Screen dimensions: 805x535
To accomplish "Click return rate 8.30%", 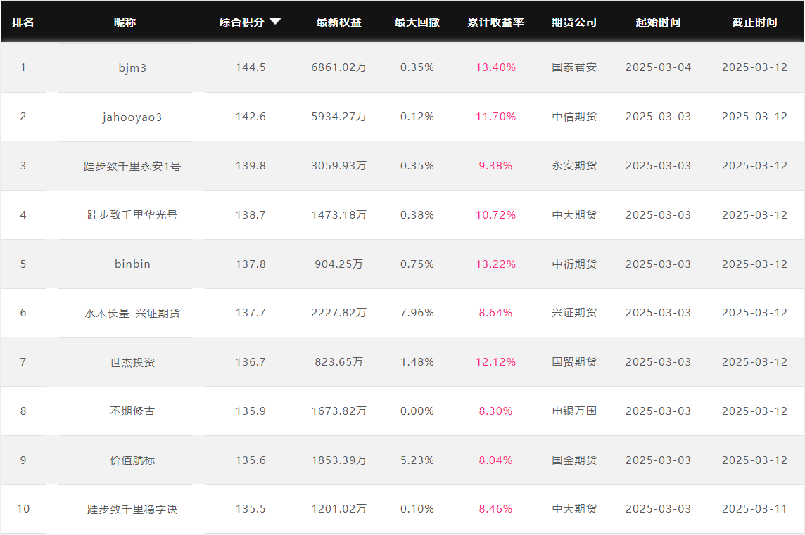I will coord(495,411).
